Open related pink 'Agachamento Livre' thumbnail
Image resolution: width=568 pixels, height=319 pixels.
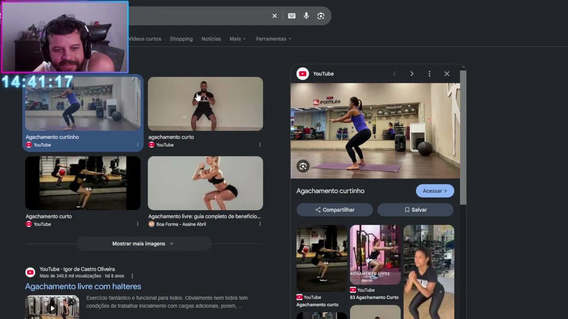pyautogui.click(x=375, y=255)
